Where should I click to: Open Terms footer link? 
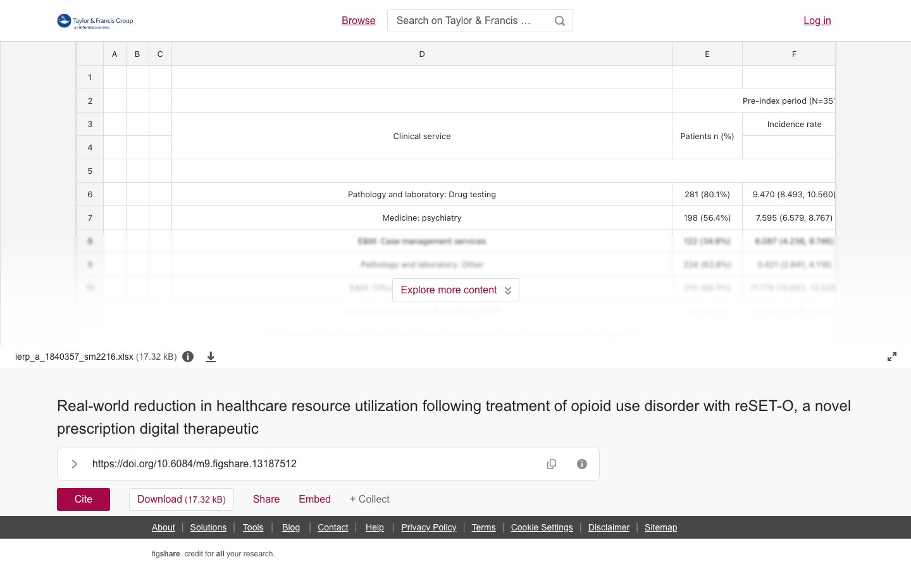[x=483, y=527]
